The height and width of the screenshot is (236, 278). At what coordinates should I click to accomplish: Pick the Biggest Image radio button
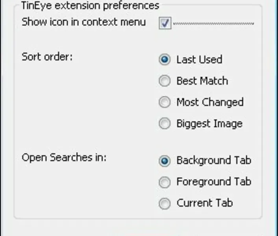click(165, 124)
